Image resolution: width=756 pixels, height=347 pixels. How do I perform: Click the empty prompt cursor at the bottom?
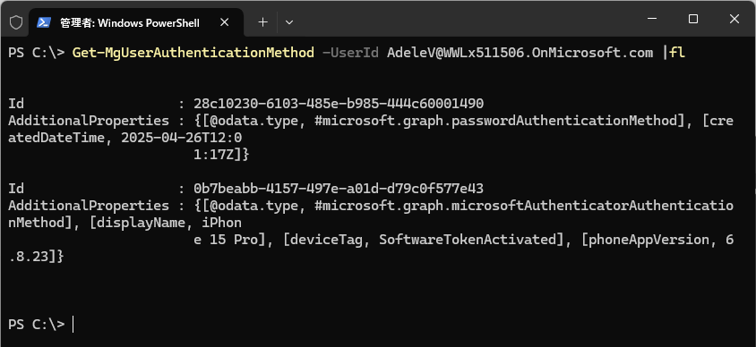tap(73, 325)
